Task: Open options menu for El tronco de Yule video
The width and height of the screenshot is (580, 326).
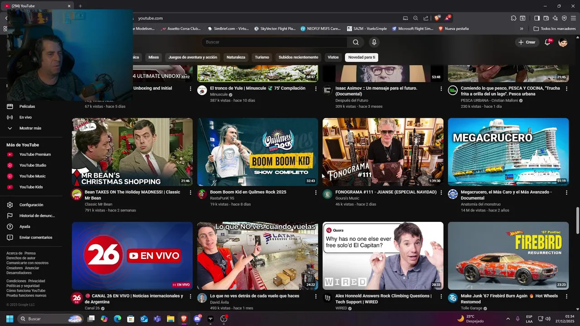Action: [x=316, y=89]
